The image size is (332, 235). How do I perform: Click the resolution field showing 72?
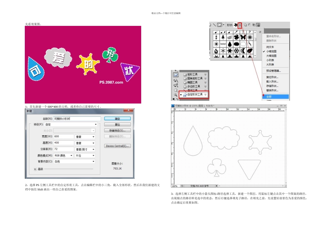click(64, 149)
